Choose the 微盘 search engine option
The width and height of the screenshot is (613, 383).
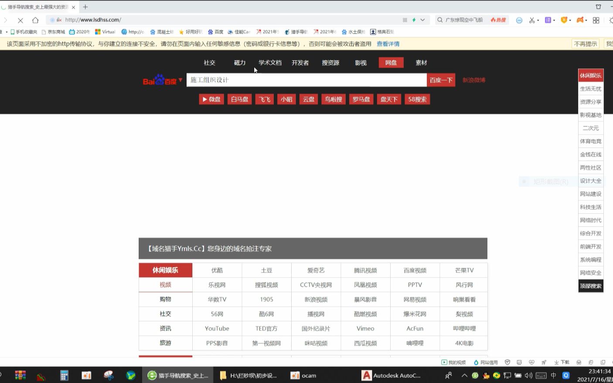[x=211, y=99]
